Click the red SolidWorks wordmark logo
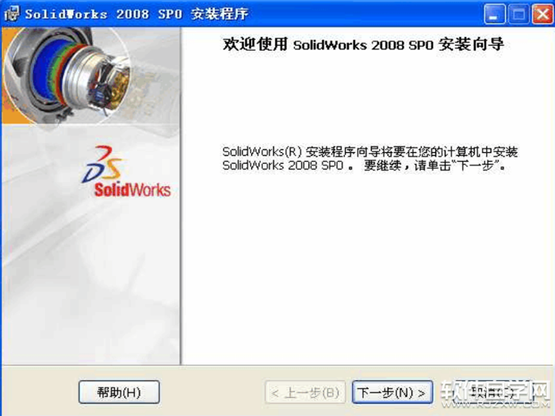Image resolution: width=555 pixels, height=416 pixels. pos(132,190)
